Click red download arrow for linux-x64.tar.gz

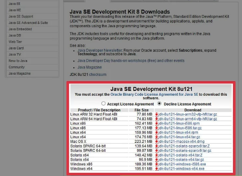click(157, 137)
